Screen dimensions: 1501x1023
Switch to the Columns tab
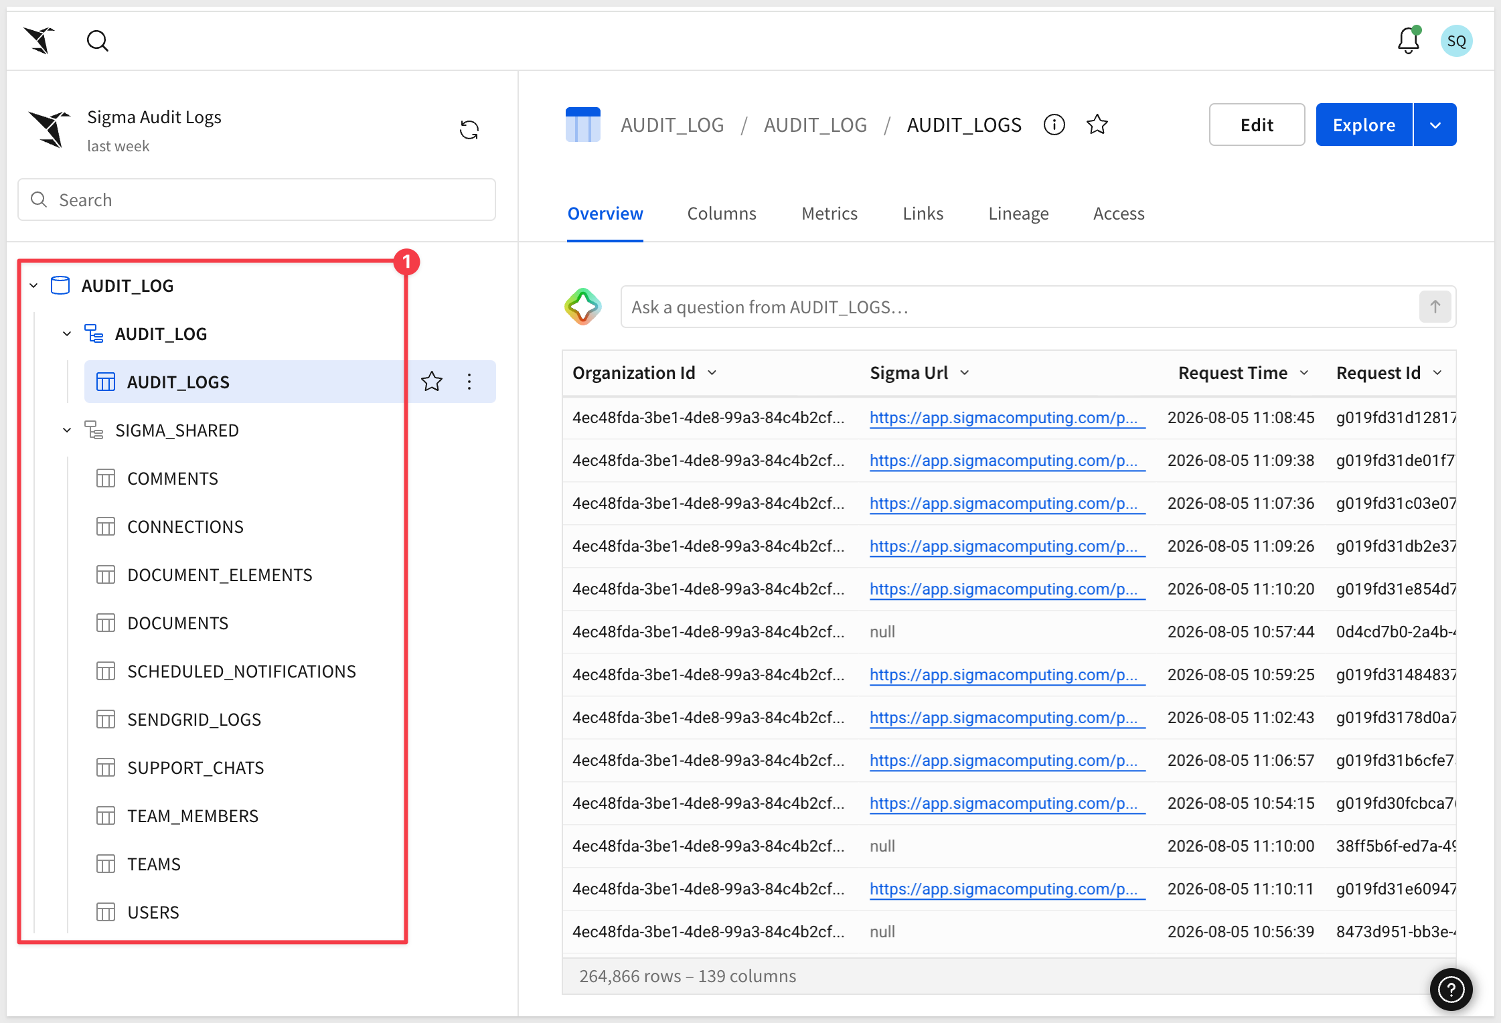click(722, 214)
